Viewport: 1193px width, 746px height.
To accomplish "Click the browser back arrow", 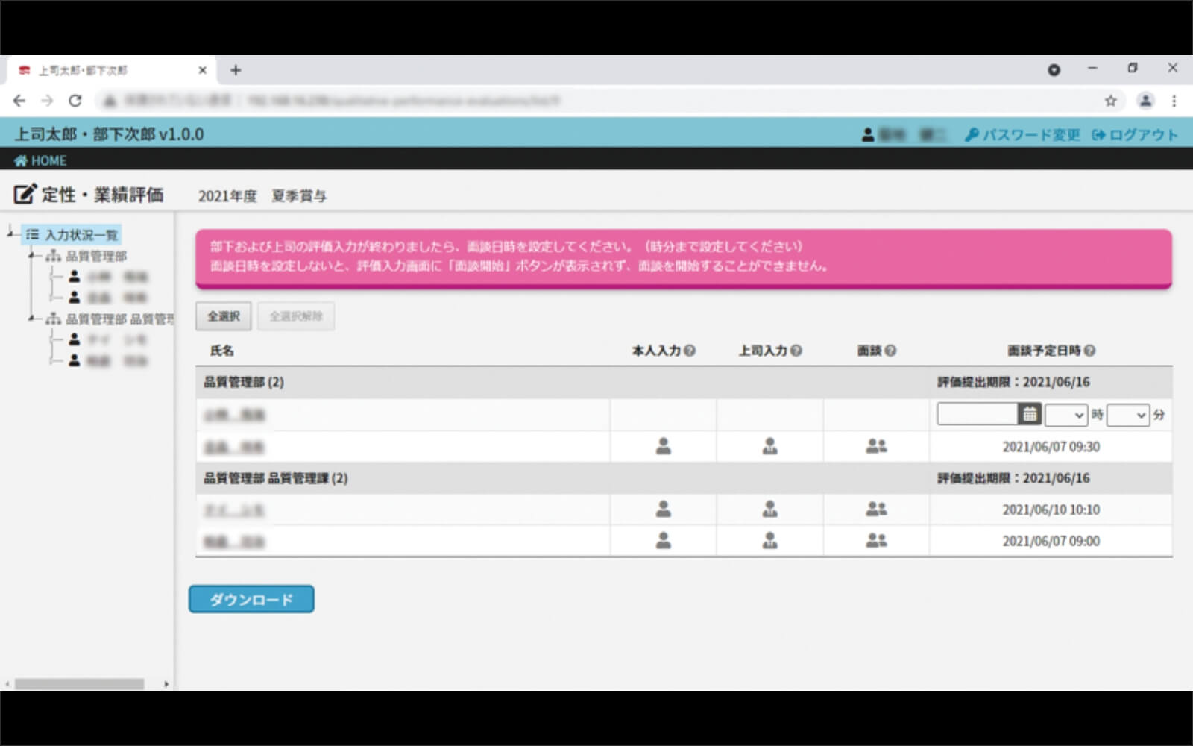I will click(x=19, y=101).
